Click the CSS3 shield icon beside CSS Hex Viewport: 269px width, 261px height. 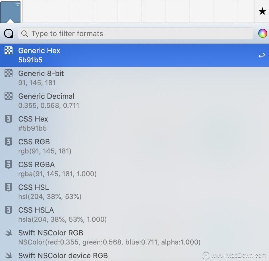tap(9, 119)
